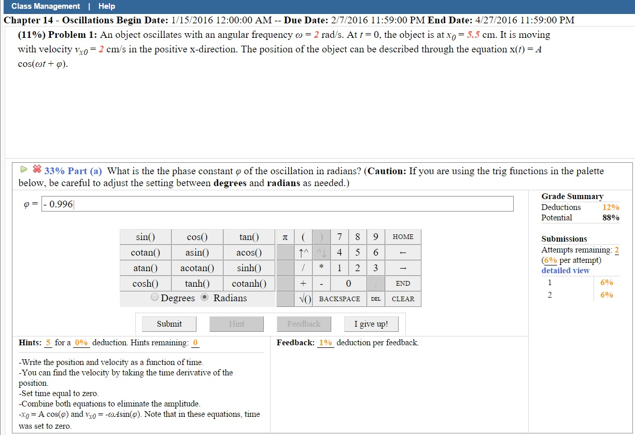This screenshot has height=435, width=635.
Task: Click inside the φ answer field
Action: 259,203
